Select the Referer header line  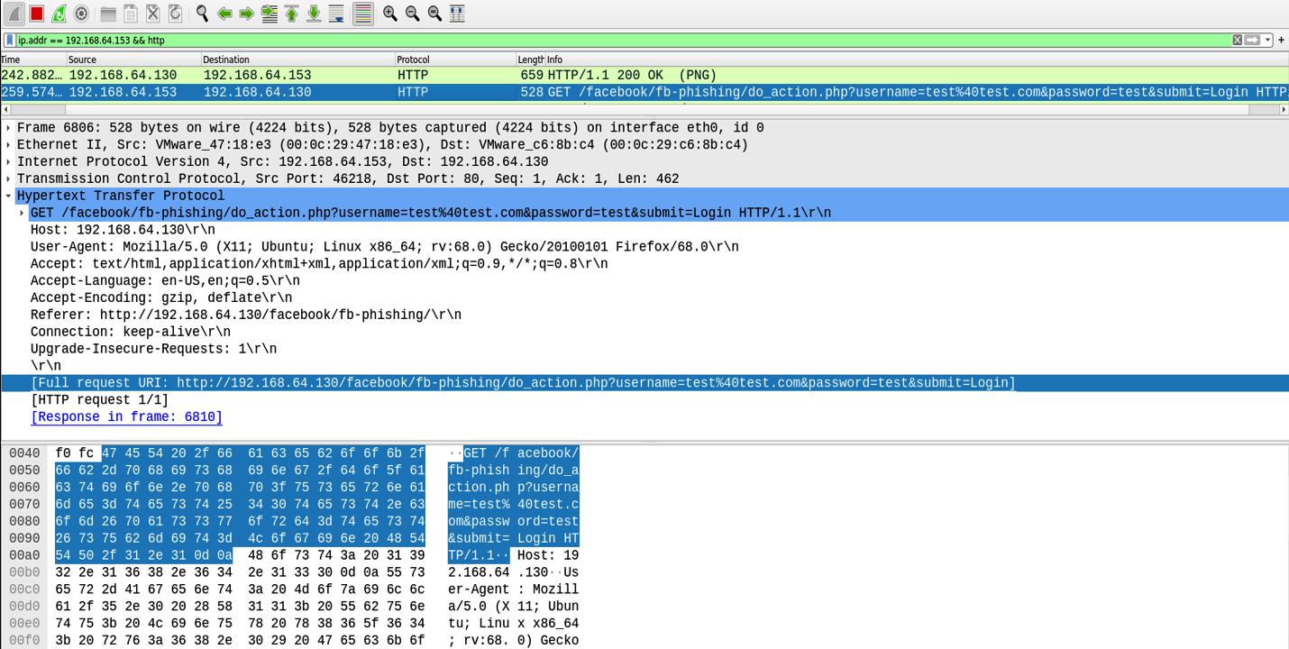click(x=246, y=315)
